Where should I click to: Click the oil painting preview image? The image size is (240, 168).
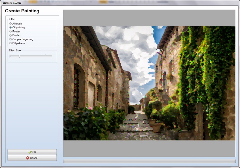click(150, 82)
